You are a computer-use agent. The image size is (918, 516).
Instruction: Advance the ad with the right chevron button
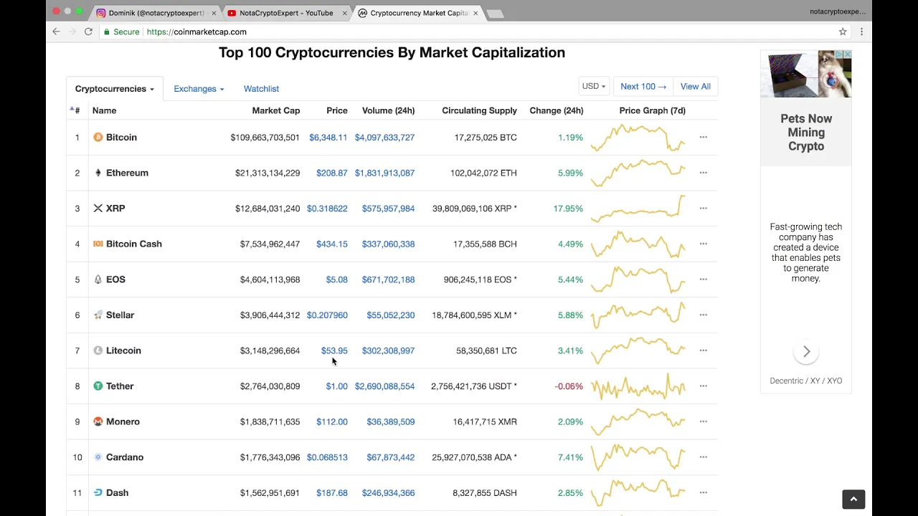coord(807,351)
